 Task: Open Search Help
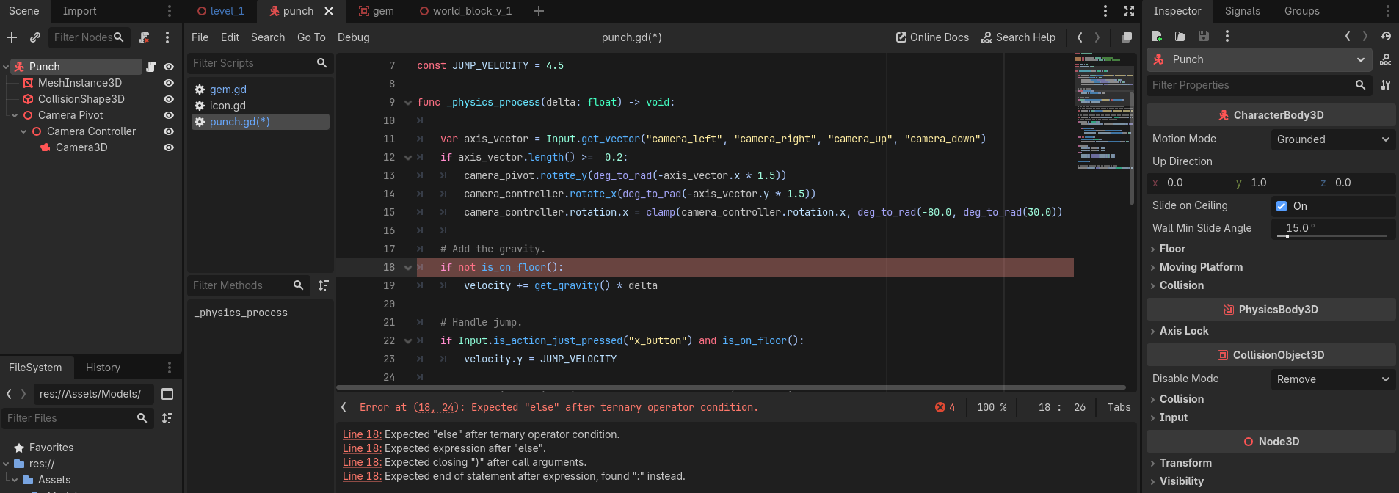point(1018,37)
